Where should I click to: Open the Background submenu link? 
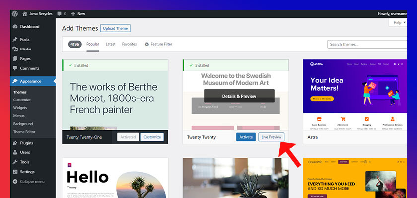tap(23, 124)
